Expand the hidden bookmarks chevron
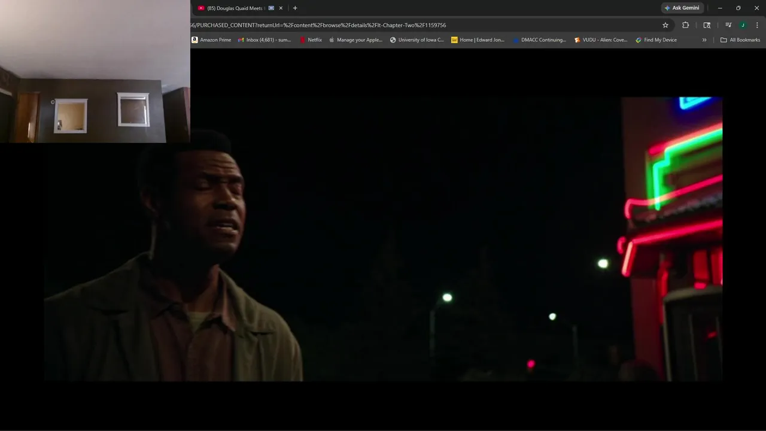This screenshot has width=766, height=431. coord(704,40)
